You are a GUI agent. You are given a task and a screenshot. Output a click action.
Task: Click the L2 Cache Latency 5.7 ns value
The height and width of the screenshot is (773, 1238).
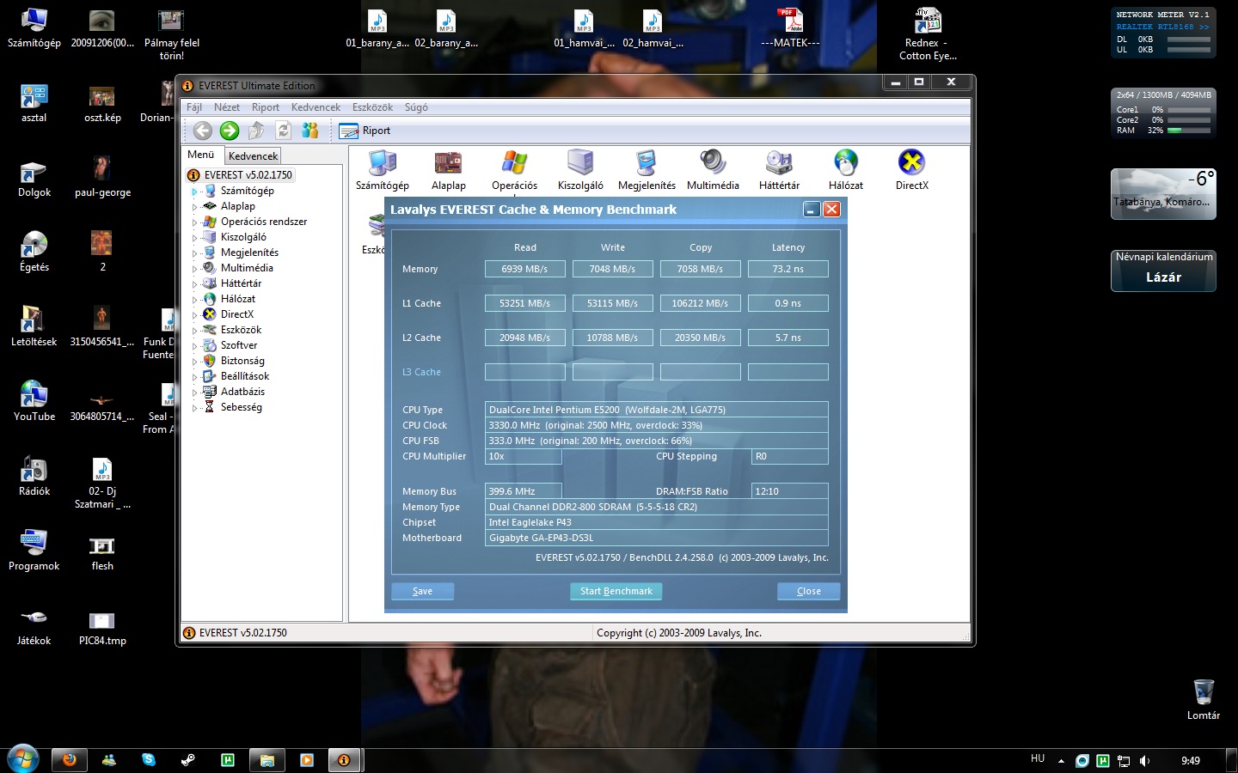(788, 338)
